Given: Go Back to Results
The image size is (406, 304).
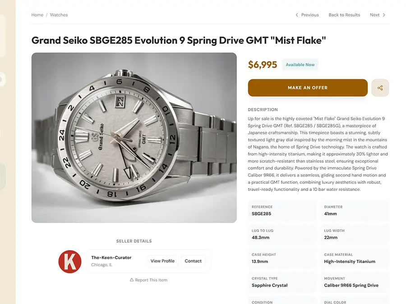Looking at the screenshot, I should [344, 14].
